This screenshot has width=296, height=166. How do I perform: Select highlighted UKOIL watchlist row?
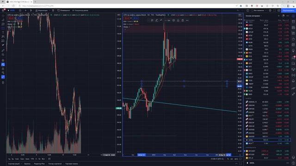[x=267, y=140]
